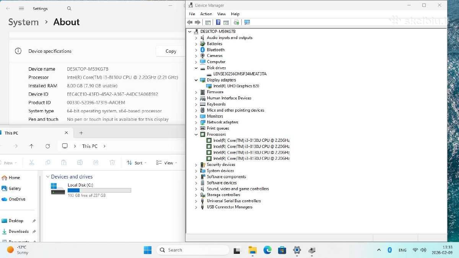The width and height of the screenshot is (459, 258).
Task: Click the blue question-mark Help toolbar icon
Action: (218, 22)
